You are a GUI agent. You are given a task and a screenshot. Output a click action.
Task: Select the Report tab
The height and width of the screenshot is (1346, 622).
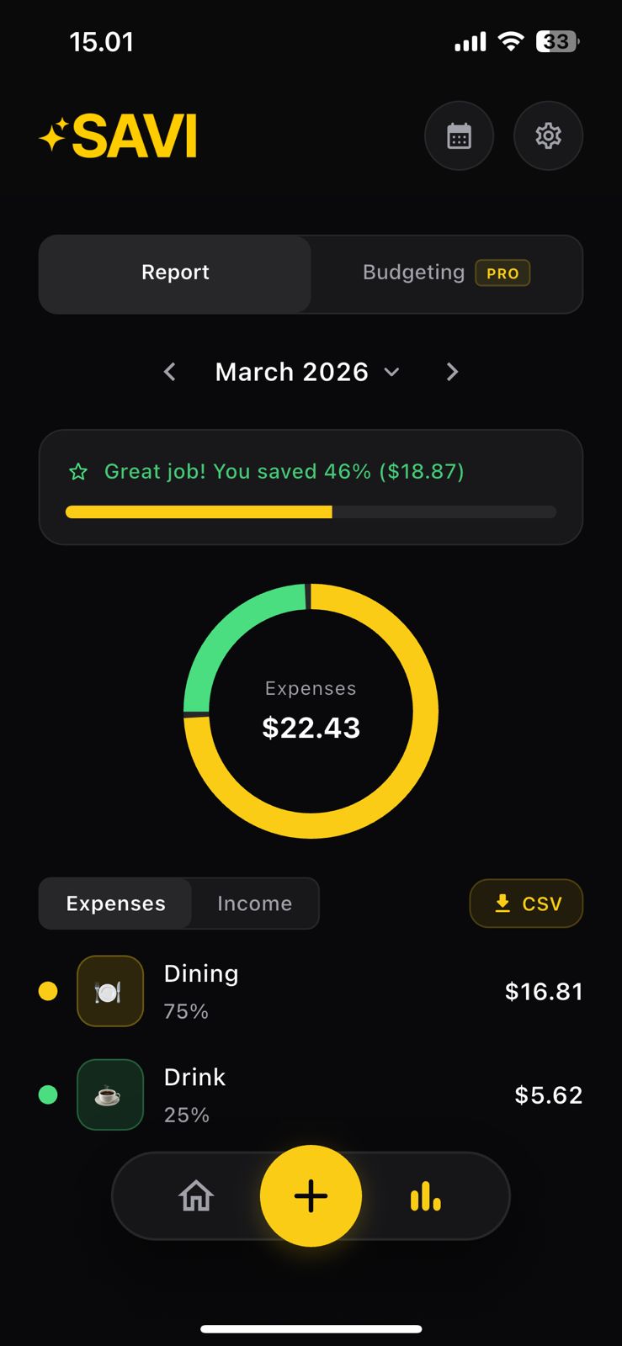point(175,273)
